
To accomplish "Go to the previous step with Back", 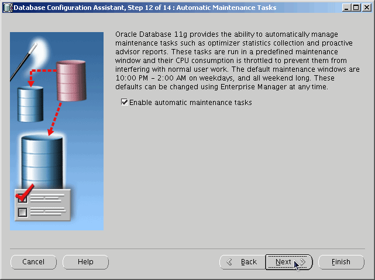I will pos(242,262).
